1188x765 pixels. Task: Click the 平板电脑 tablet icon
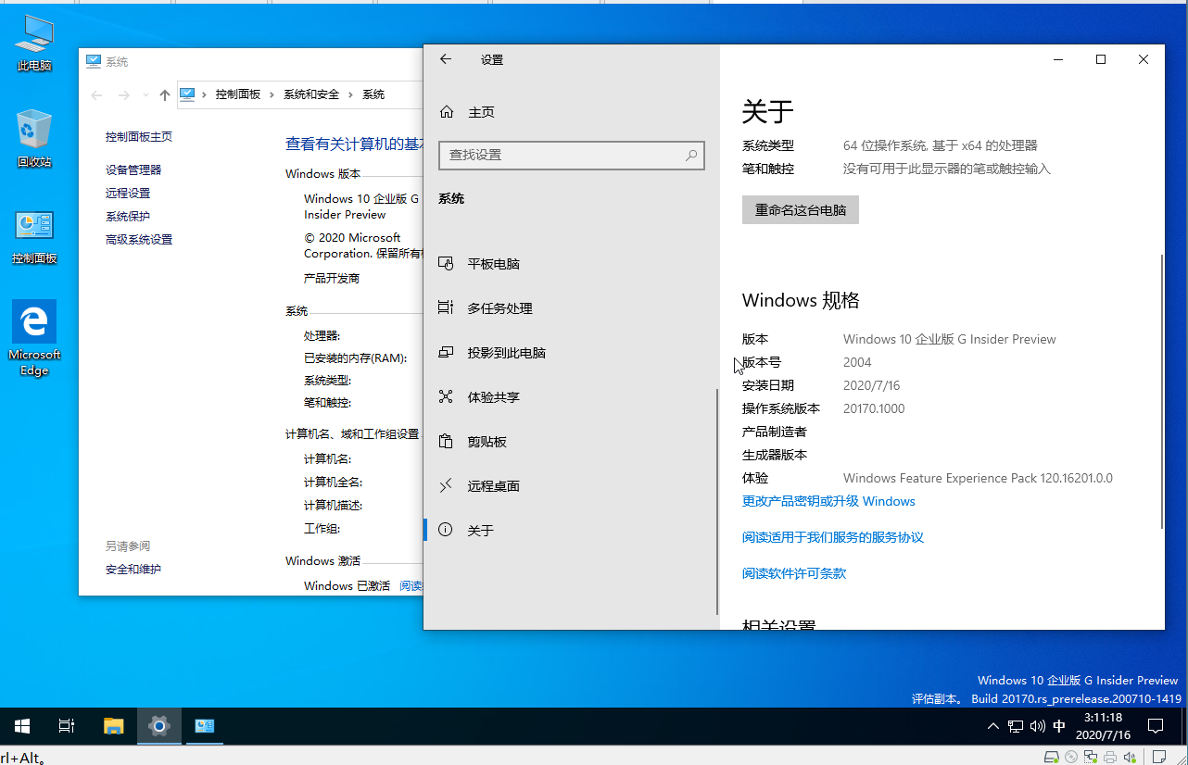[x=446, y=264]
